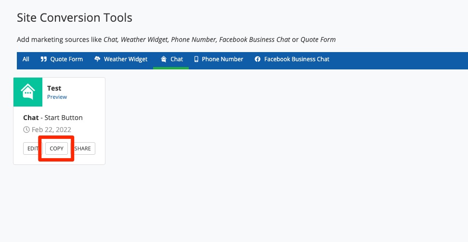Go to the Phone Number tab
The height and width of the screenshot is (242, 468).
point(222,59)
